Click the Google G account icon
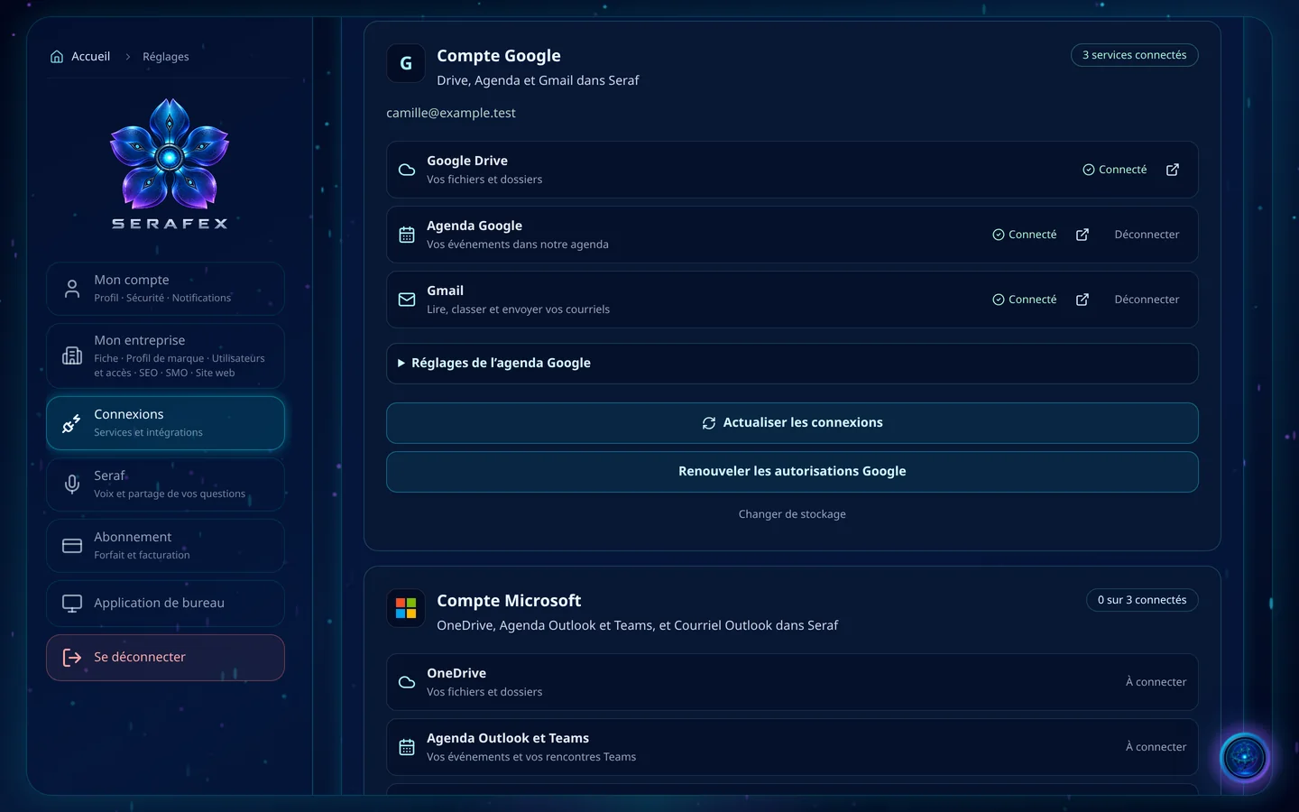The height and width of the screenshot is (812, 1299). 406,63
